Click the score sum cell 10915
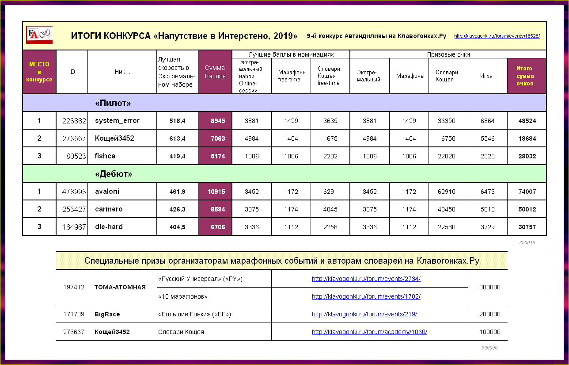569x365 pixels. pos(215,192)
